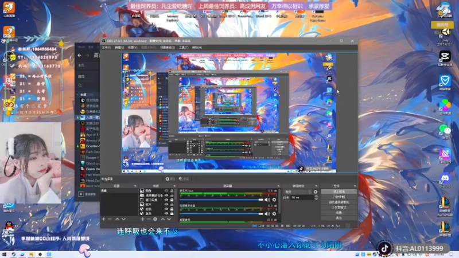Add a game using Steam's plus icon
Screen dimensions: 459x258
coord(81,194)
